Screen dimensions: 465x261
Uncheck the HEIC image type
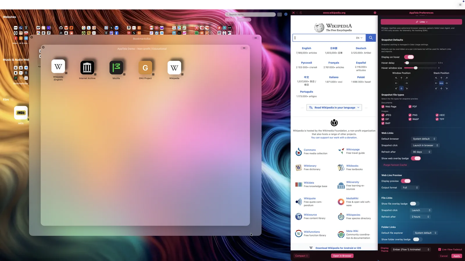pyautogui.click(x=437, y=115)
